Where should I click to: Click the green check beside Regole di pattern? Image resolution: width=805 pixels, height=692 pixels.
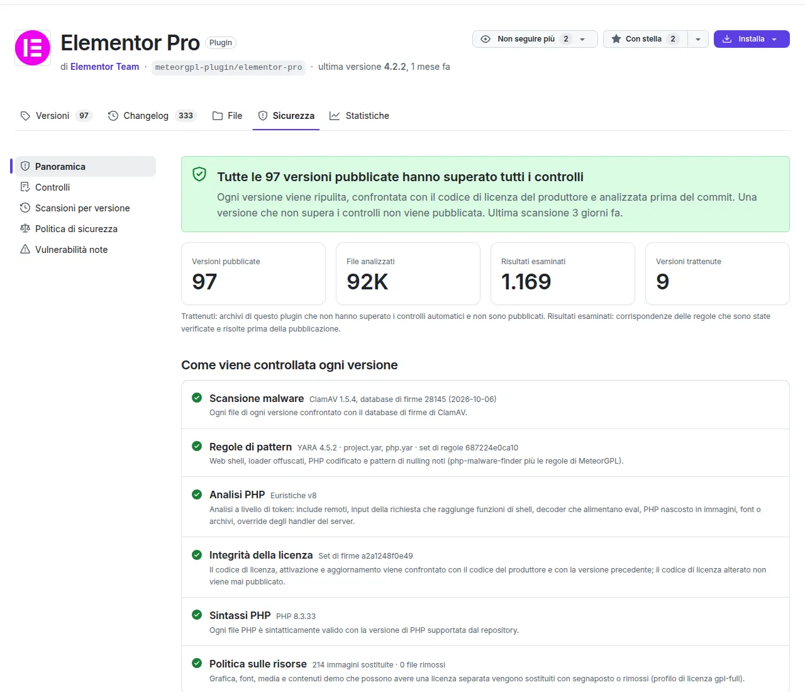(x=197, y=446)
